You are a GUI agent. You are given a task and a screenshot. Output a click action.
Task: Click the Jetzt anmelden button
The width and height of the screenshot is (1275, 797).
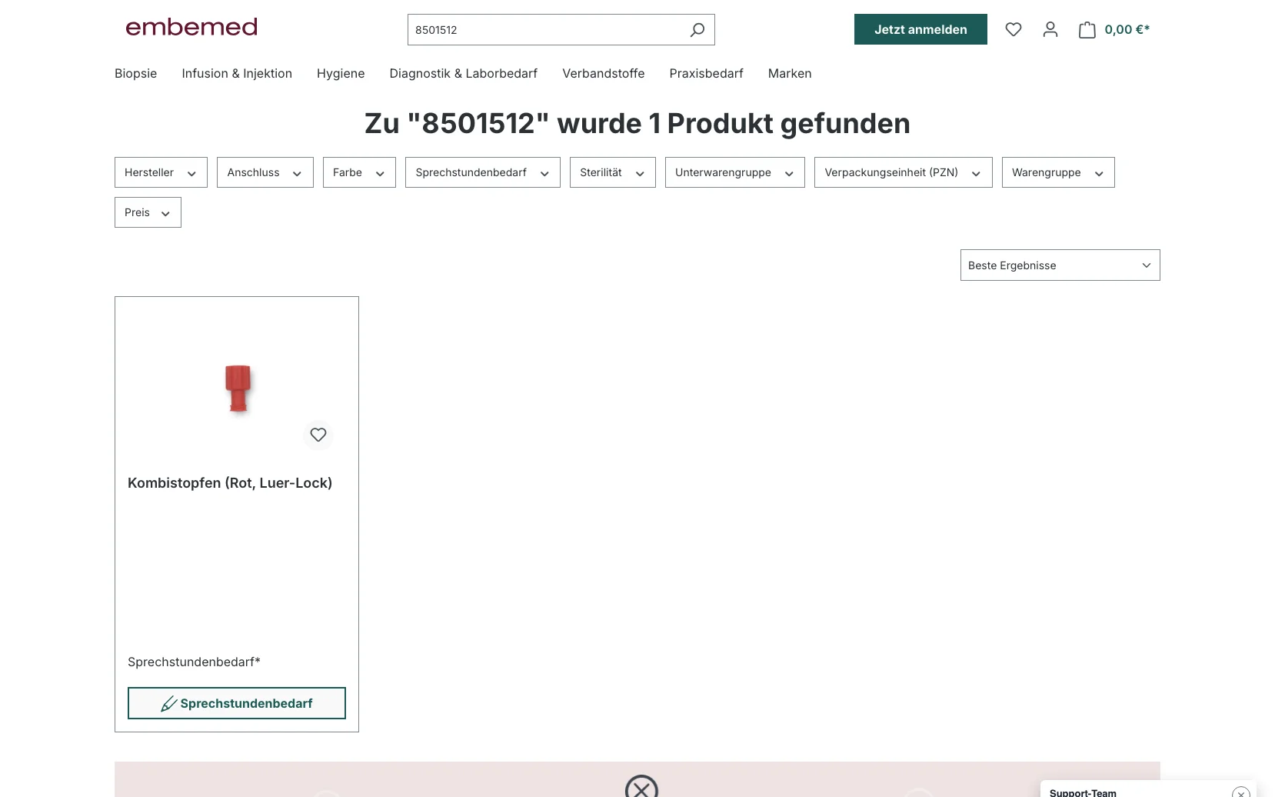920,29
